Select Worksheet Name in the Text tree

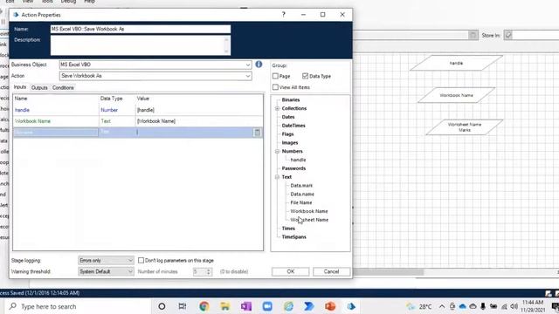[x=309, y=219]
